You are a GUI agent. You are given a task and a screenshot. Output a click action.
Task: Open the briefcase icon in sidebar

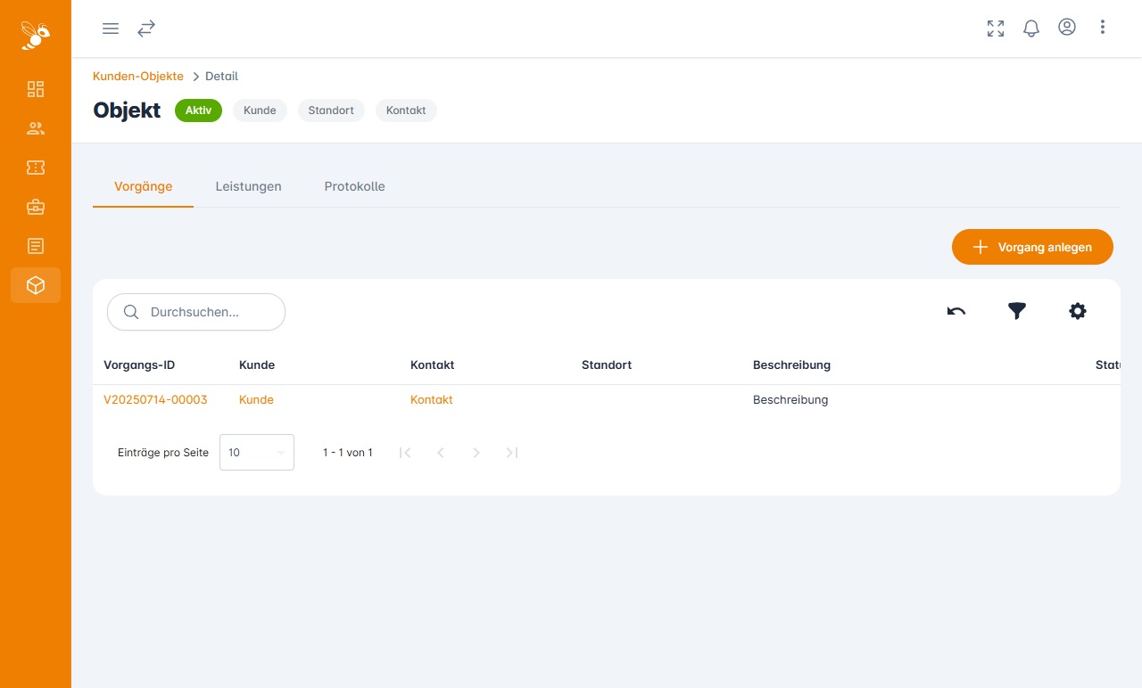(x=36, y=207)
